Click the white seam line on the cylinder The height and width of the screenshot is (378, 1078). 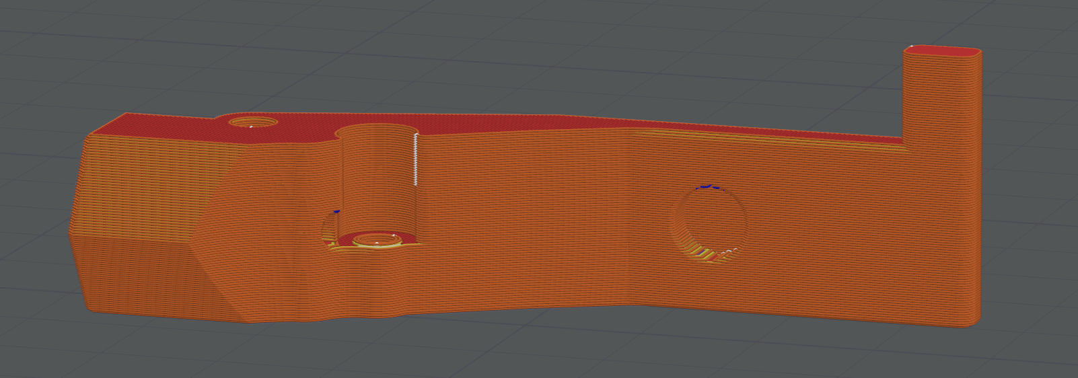click(416, 159)
